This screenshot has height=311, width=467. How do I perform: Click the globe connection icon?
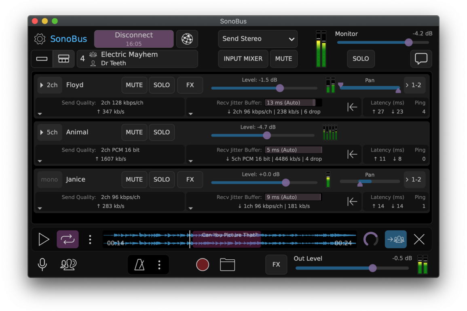pyautogui.click(x=187, y=39)
